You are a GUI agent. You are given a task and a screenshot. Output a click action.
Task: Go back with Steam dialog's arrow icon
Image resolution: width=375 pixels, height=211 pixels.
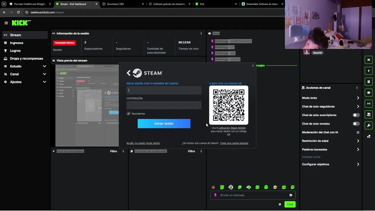pyautogui.click(x=129, y=73)
